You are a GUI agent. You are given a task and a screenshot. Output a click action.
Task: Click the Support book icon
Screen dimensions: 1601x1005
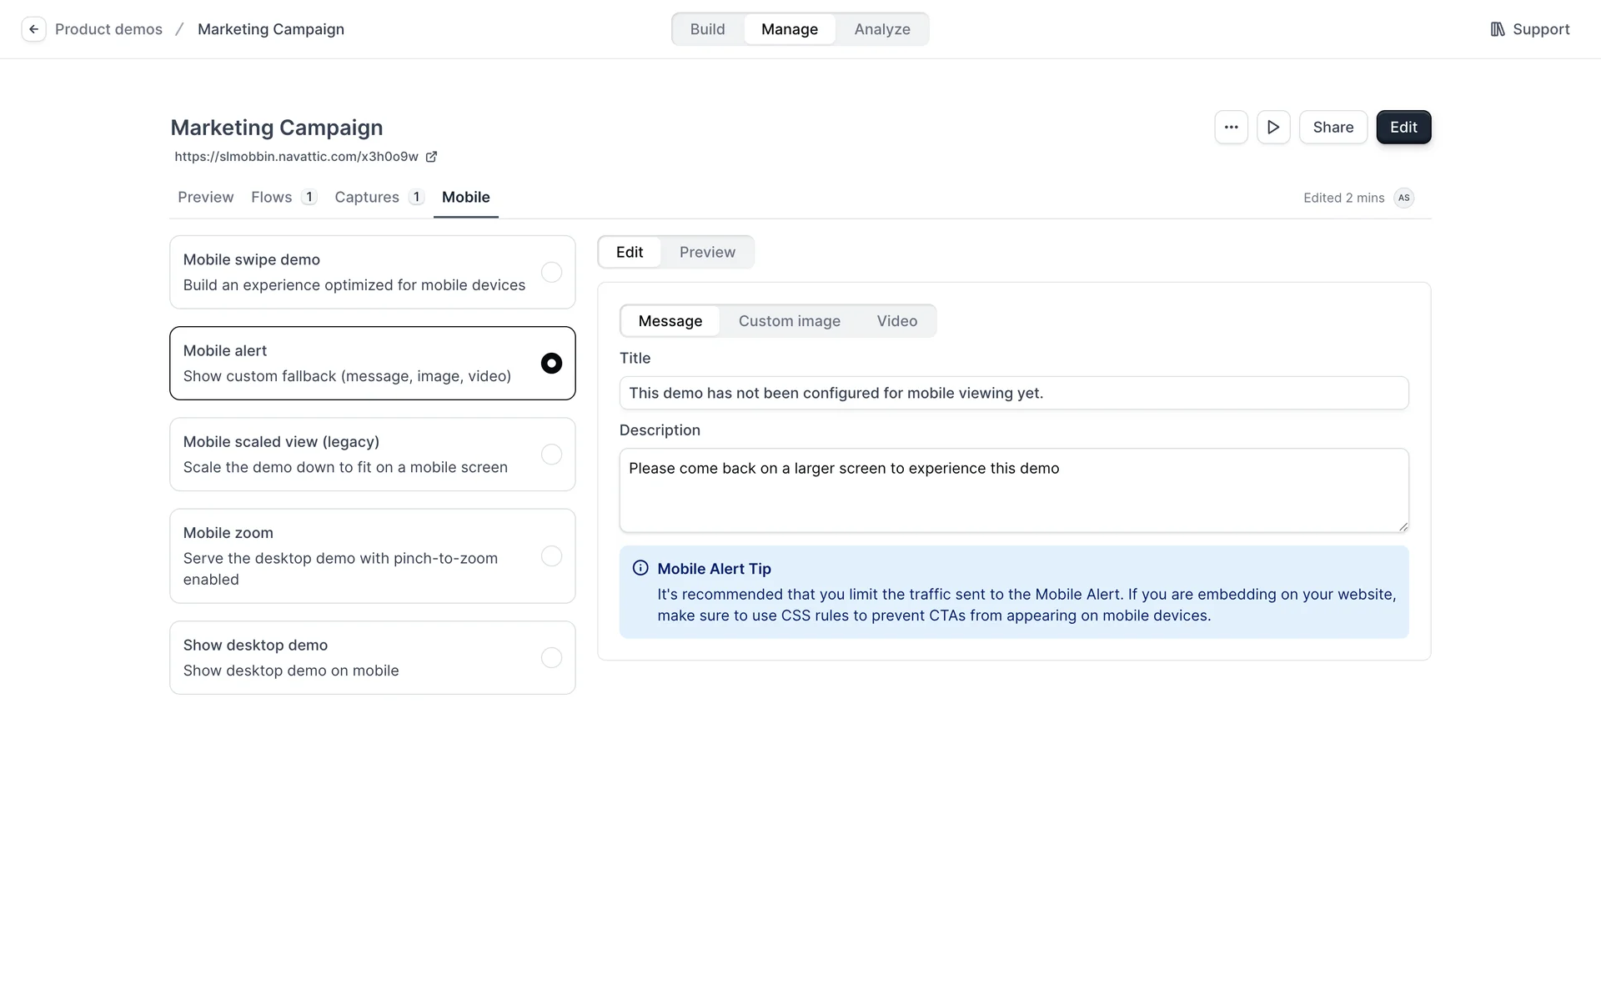coord(1498,29)
